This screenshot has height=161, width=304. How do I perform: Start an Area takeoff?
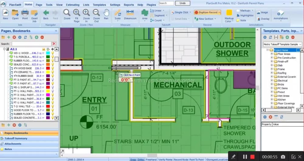[x=145, y=16]
